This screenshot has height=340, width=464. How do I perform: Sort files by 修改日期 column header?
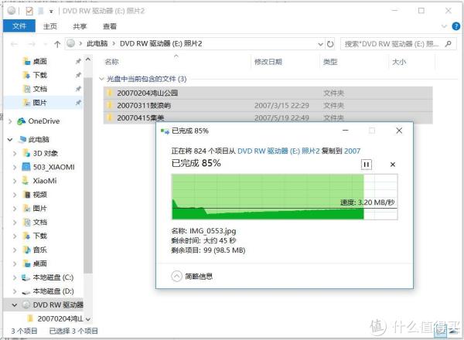(x=268, y=62)
